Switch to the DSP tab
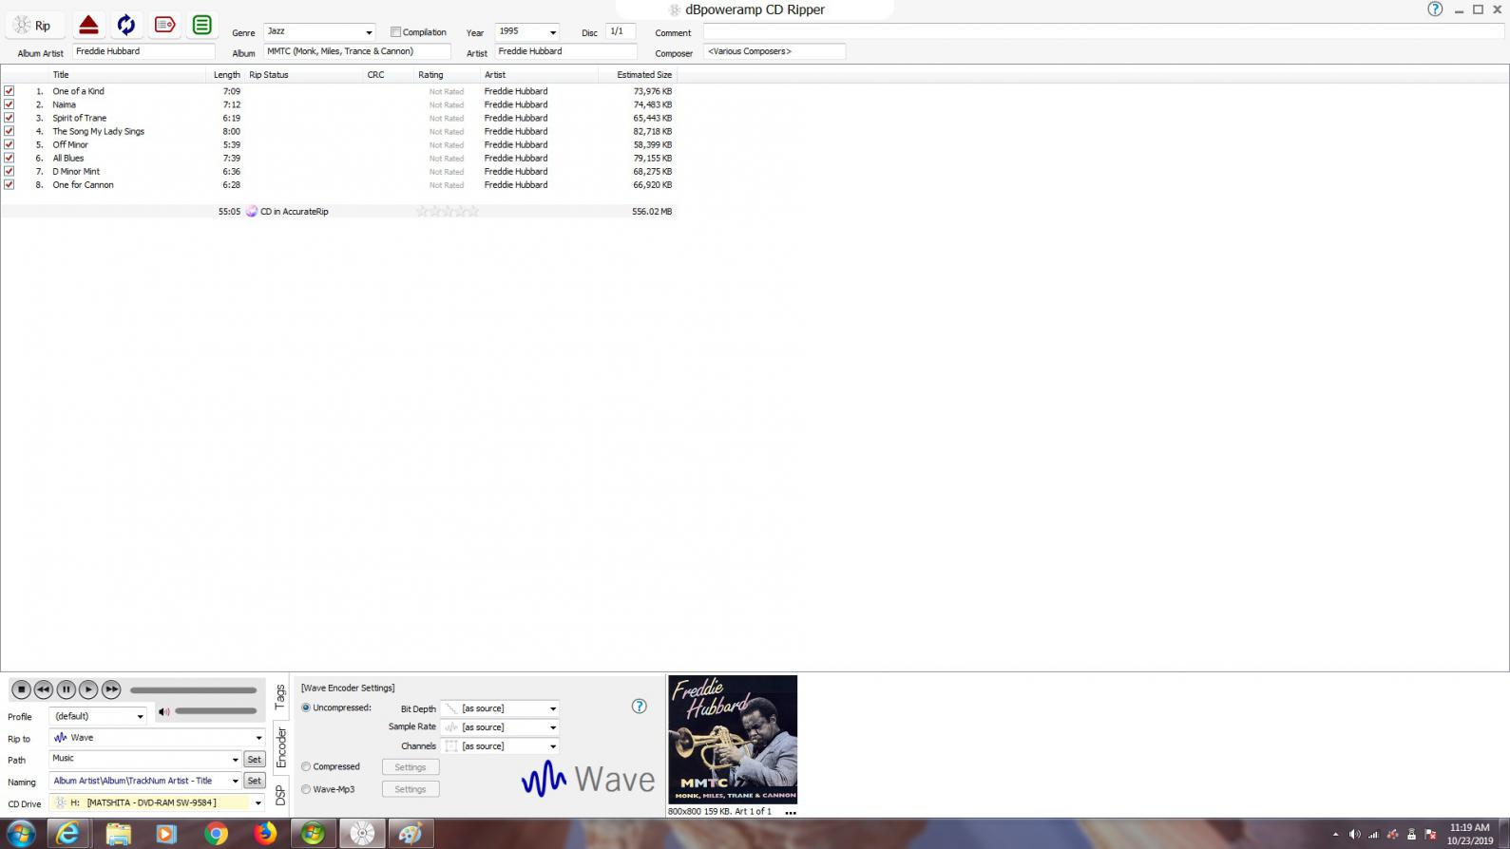 coord(280,795)
